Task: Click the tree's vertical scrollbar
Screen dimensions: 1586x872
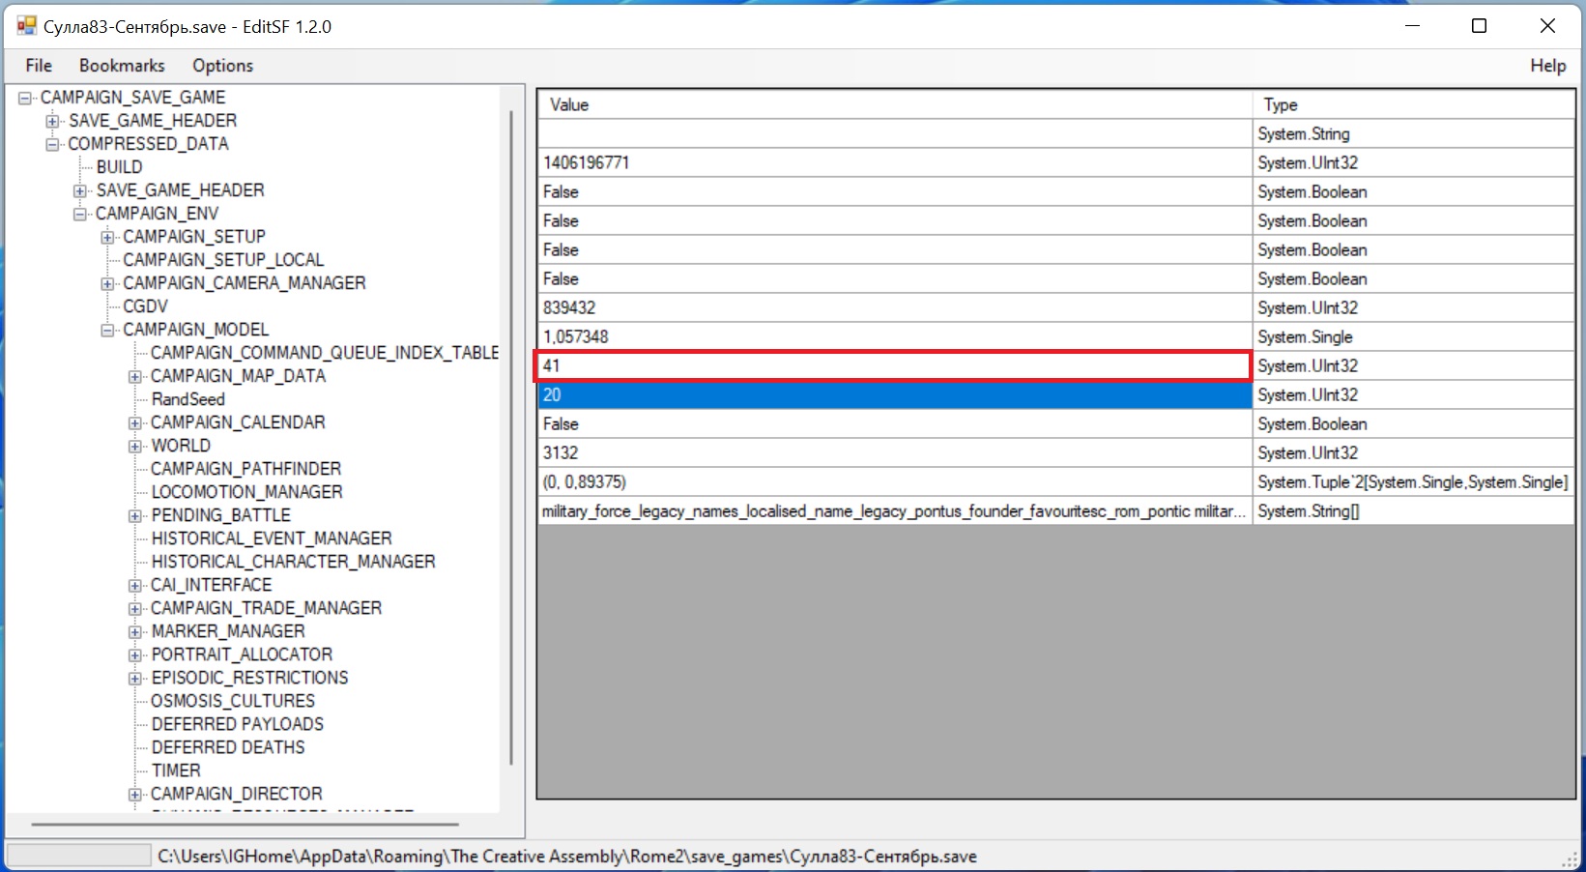Action: (x=511, y=435)
